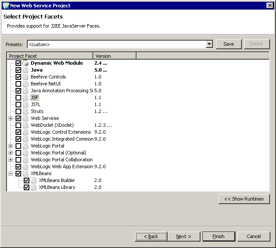Open the WebDoclet version 1.2.3 selector
276x248 pixels.
click(x=103, y=125)
